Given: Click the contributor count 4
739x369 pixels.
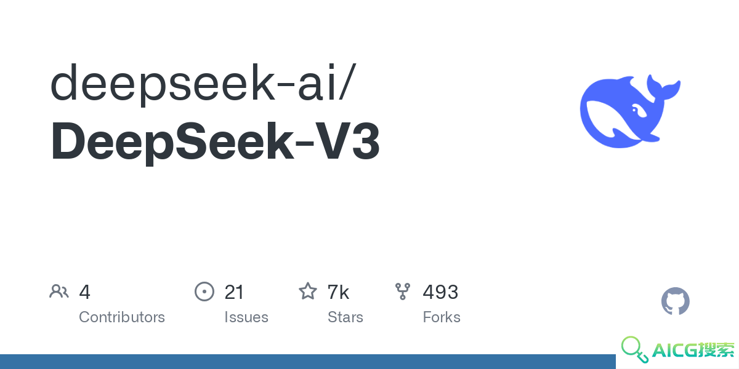Looking at the screenshot, I should pyautogui.click(x=85, y=292).
